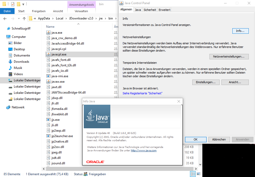Open the Start ribbon tab
The width and height of the screenshot is (255, 177).
point(21,11)
